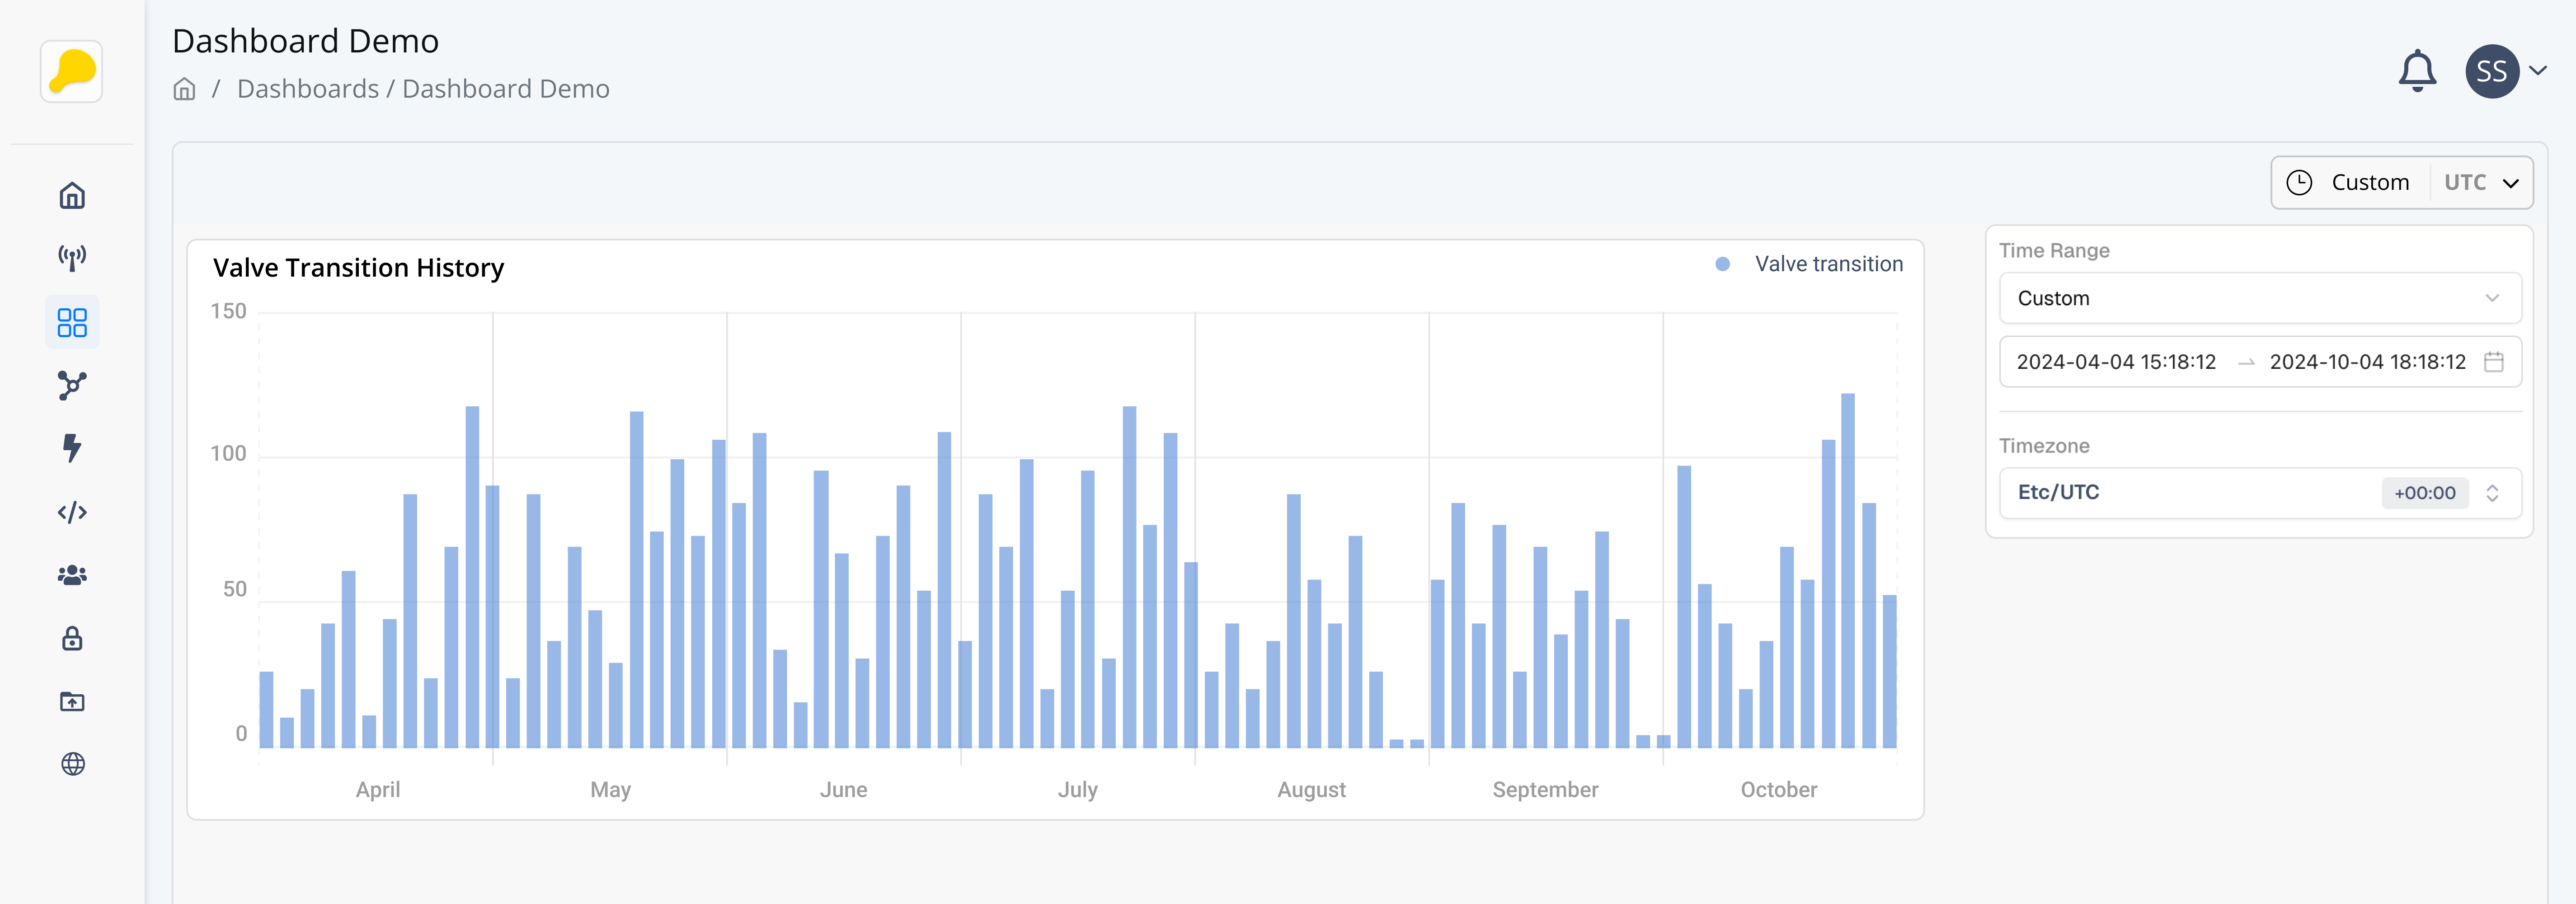Open the code brackets sidebar icon
Screen dimensions: 2576x904
coord(72,513)
